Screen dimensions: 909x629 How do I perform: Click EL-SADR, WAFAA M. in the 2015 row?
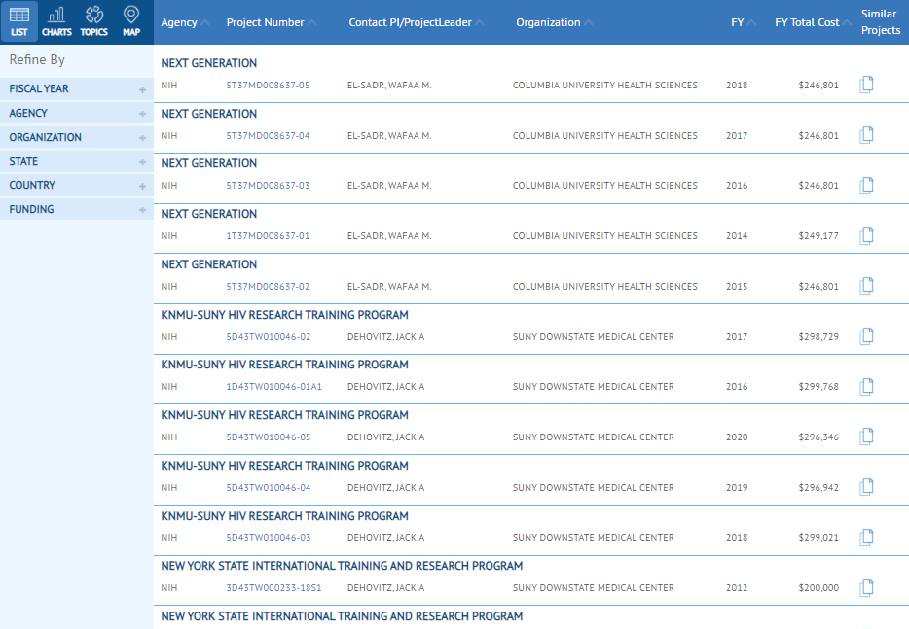pyautogui.click(x=389, y=286)
